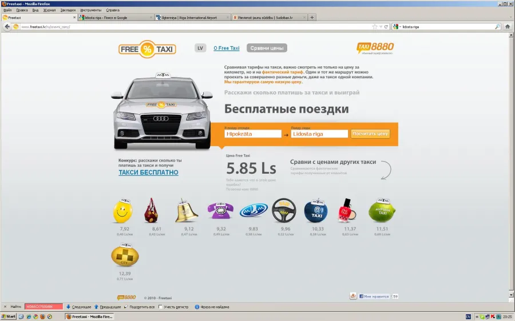Close the find bar with X

pos(5,307)
